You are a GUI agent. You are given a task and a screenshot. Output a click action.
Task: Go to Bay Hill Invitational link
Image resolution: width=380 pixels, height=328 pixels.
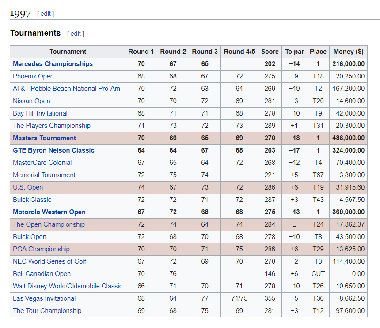40,113
